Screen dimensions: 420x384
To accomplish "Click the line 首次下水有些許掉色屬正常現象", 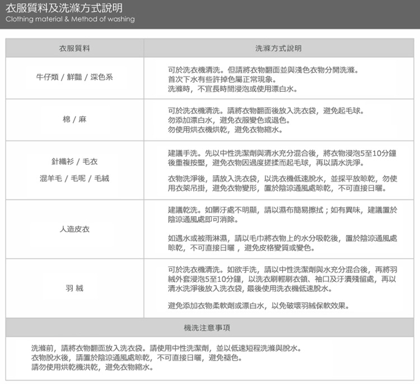I will click(222, 79).
